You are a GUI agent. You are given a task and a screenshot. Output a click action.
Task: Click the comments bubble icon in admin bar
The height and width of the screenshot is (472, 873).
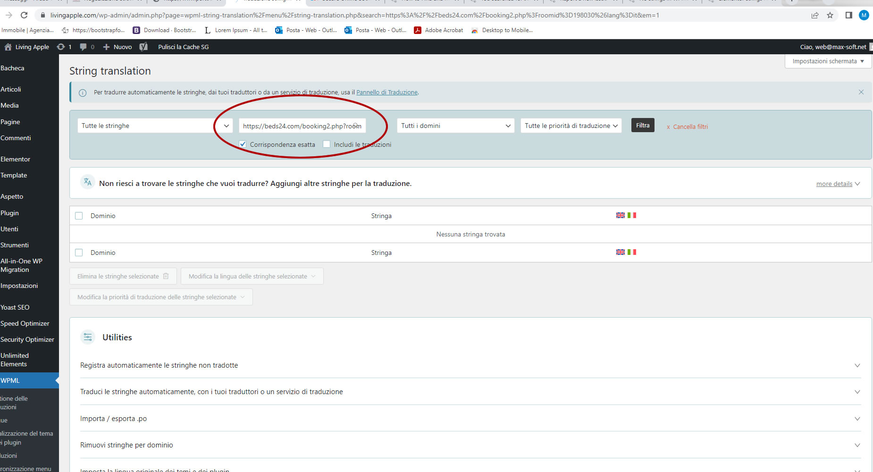84,47
